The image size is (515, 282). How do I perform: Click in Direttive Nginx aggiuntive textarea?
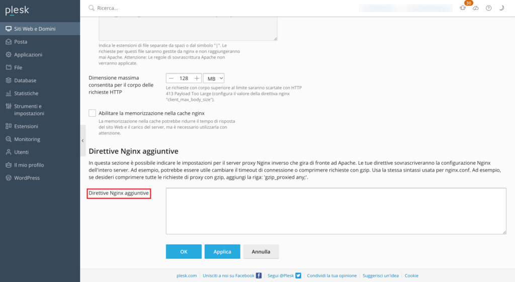pyautogui.click(x=336, y=211)
